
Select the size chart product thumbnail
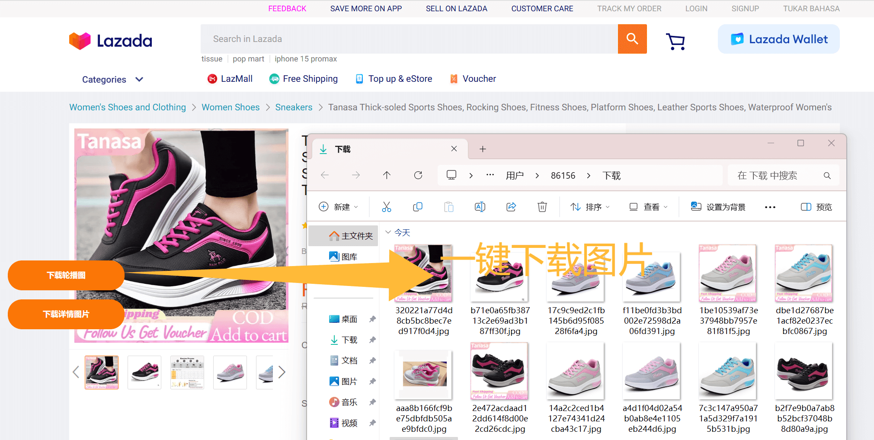click(x=187, y=373)
